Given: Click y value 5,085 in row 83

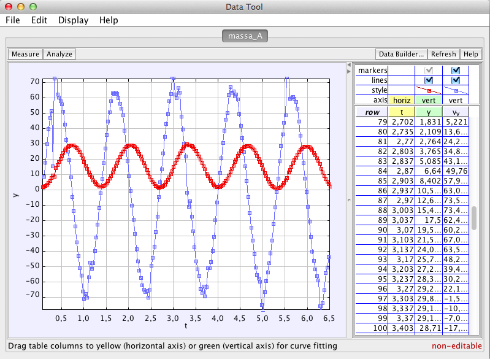Looking at the screenshot, I should coord(429,161).
